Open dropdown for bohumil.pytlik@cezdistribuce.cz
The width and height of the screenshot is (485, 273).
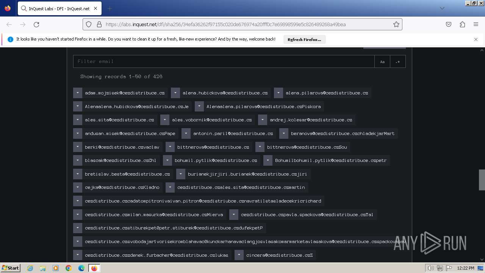pyautogui.click(x=167, y=160)
